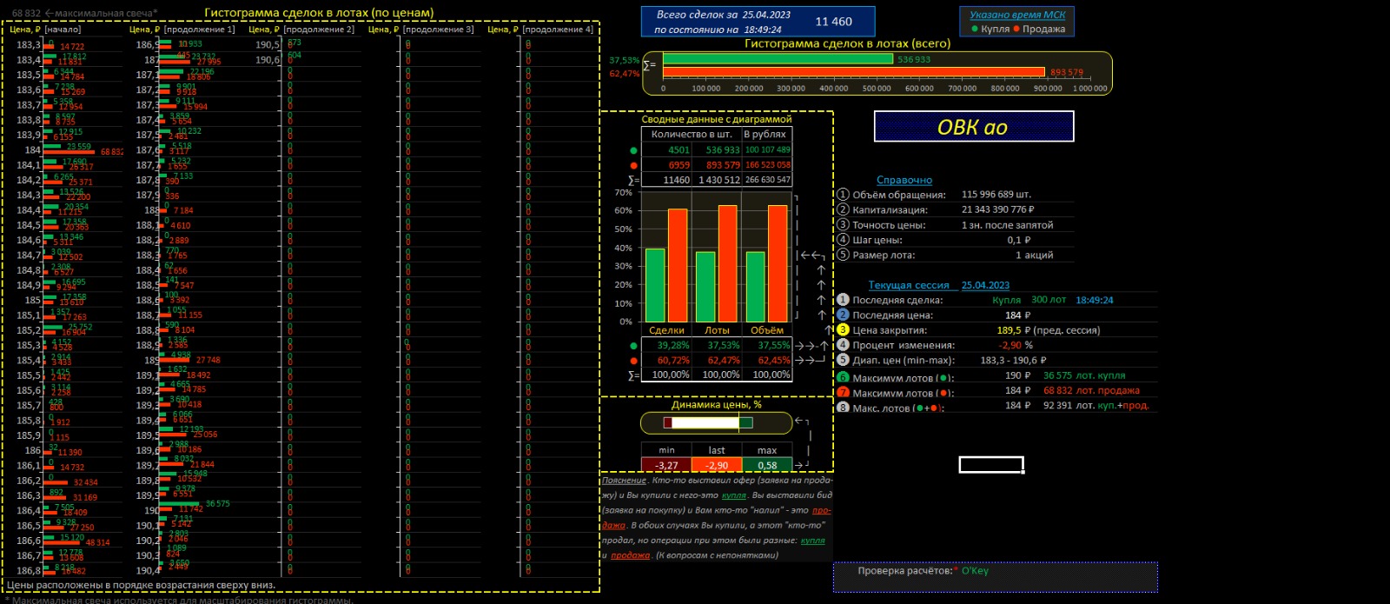Image resolution: width=1390 pixels, height=604 pixels.
Task: Click the Сводные данные с диаграммой title
Action: click(717, 119)
